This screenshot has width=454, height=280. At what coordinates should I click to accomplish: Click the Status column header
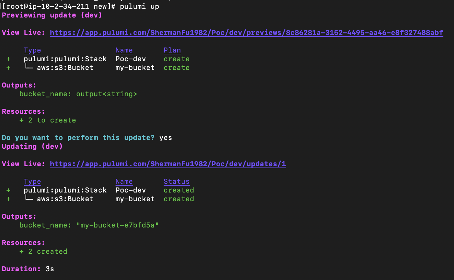[x=176, y=182]
